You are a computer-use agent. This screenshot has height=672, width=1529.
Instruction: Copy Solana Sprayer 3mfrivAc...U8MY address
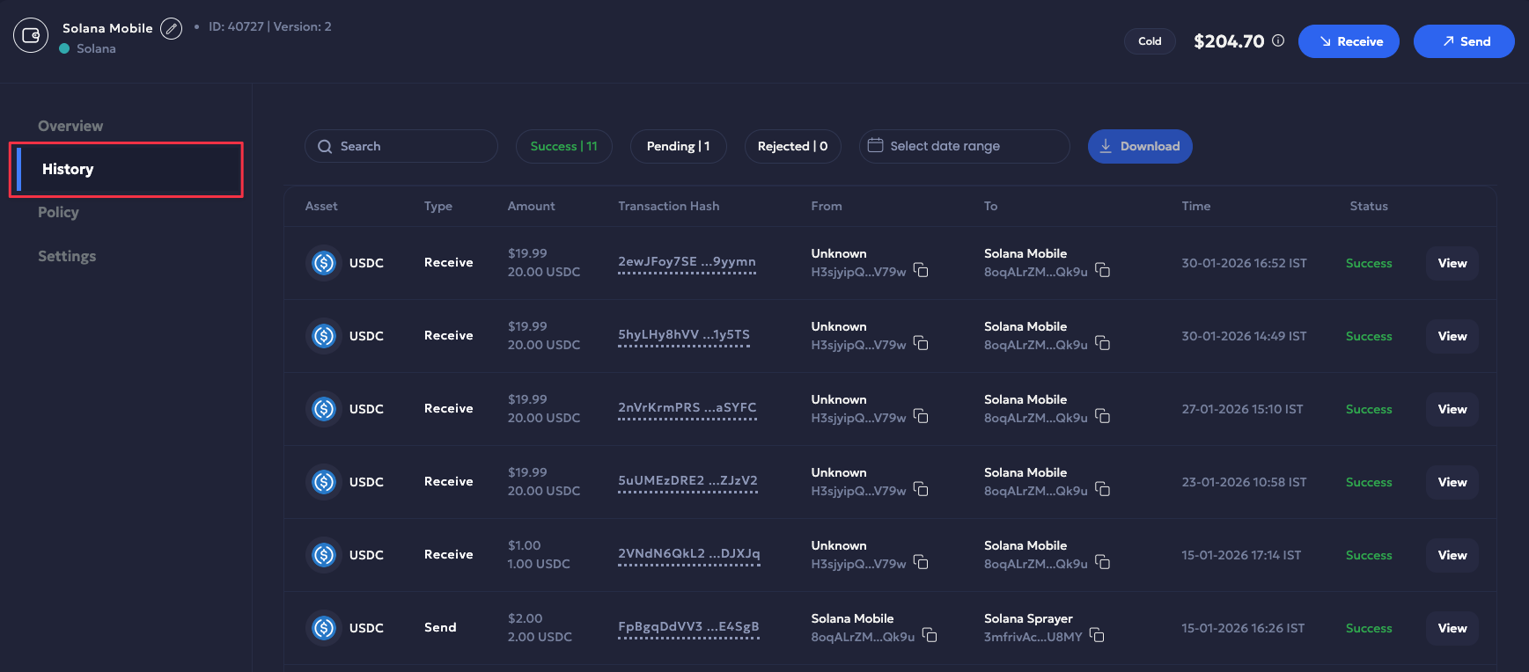(x=1097, y=634)
